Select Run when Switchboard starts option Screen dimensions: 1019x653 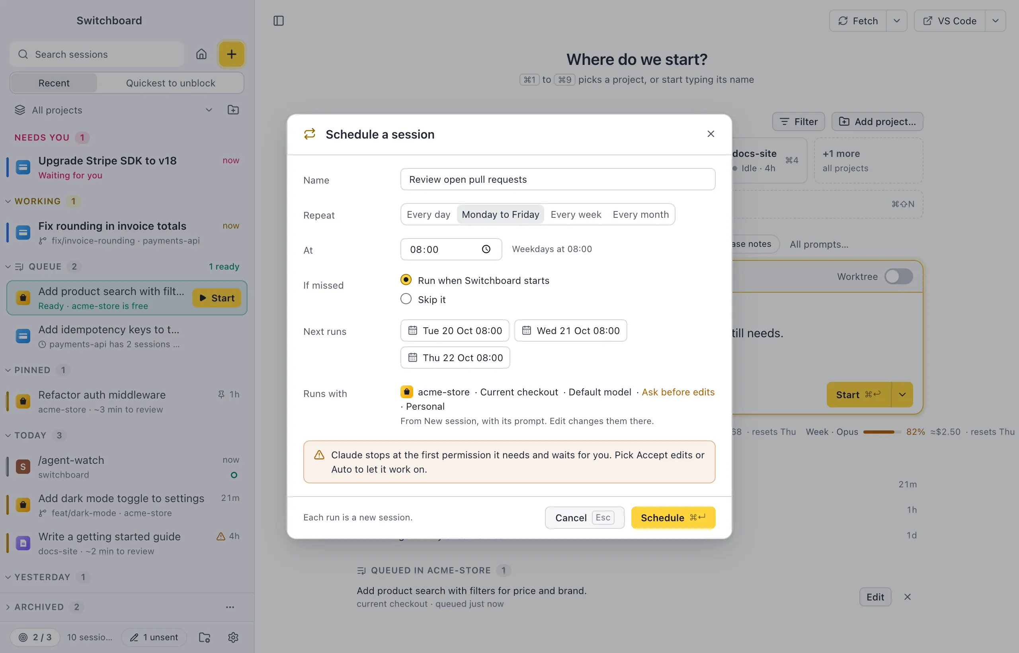[406, 280]
